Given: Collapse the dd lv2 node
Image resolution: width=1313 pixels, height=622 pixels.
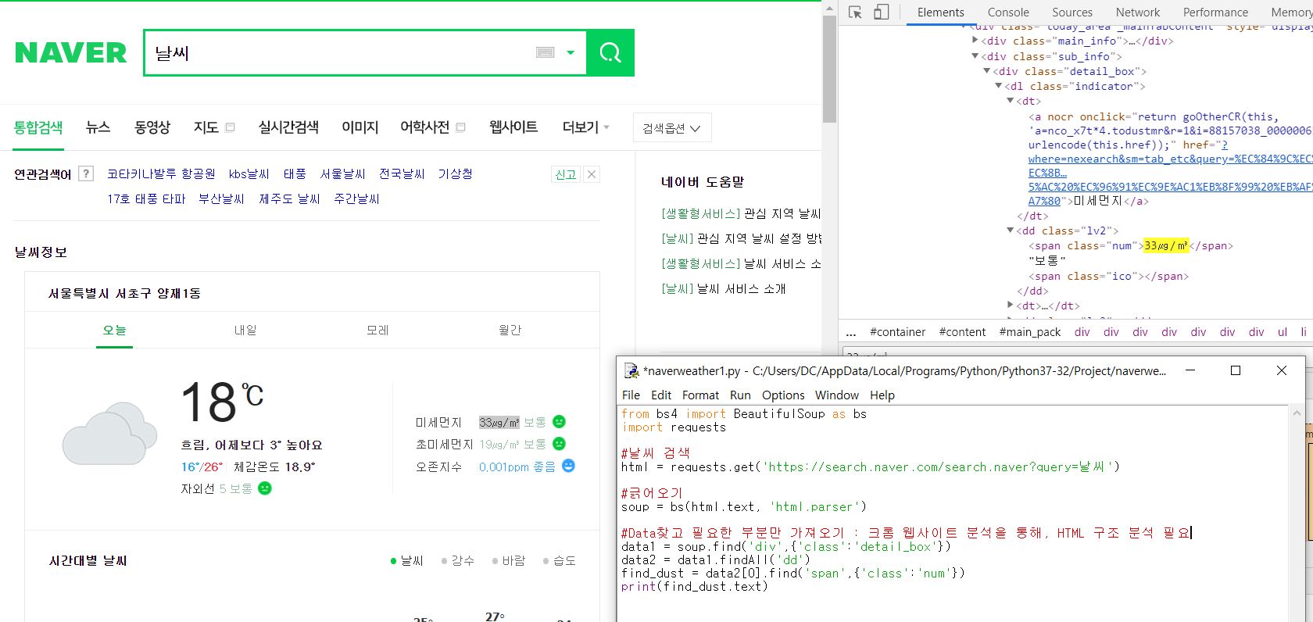Looking at the screenshot, I should pos(1010,231).
